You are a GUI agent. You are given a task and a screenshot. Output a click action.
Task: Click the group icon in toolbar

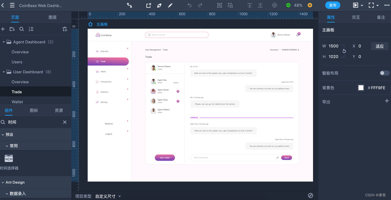(x=220, y=5)
